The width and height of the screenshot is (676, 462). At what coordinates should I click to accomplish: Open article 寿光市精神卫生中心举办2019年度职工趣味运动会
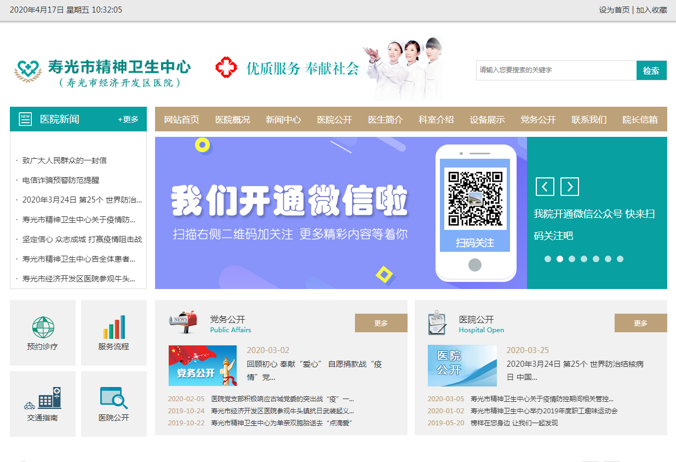coord(544,411)
